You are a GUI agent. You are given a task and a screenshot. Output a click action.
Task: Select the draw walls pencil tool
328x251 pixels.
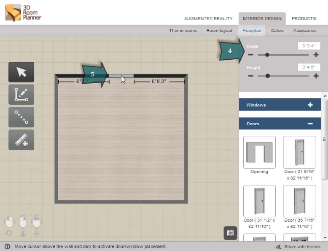tap(21, 95)
